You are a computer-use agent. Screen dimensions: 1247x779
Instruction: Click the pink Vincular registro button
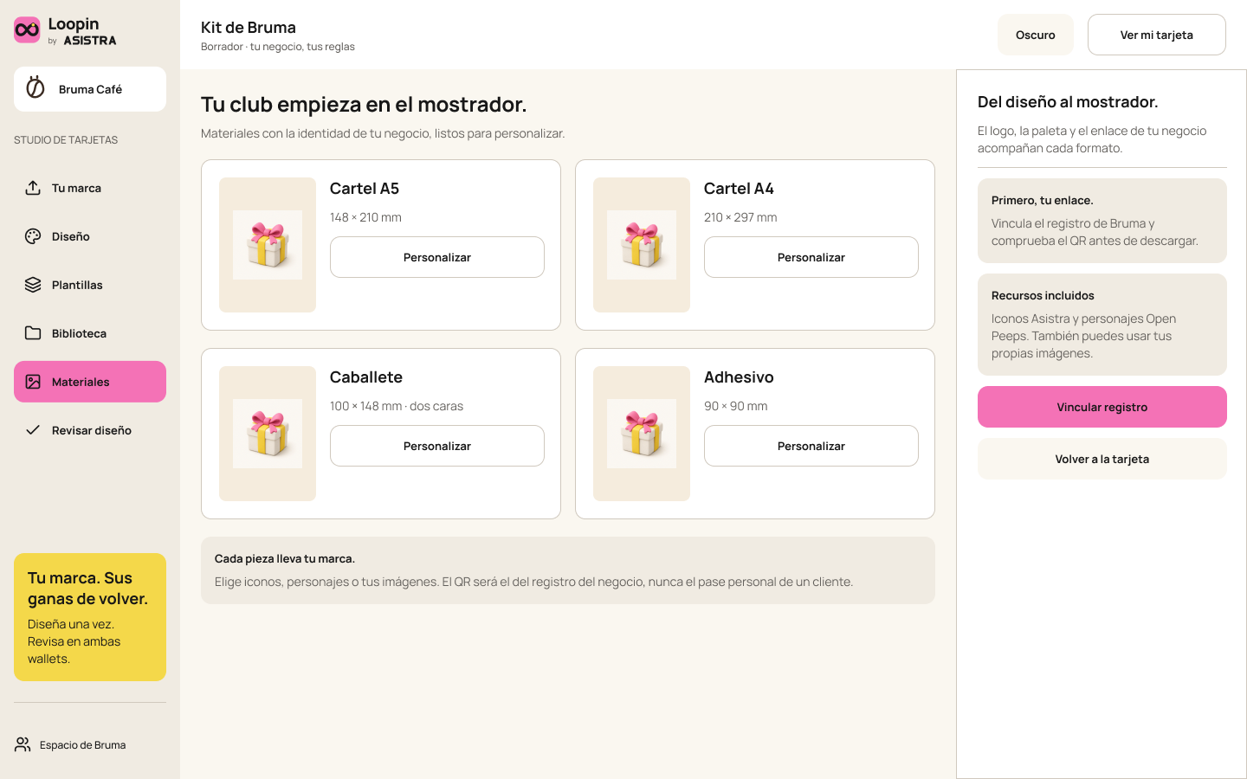1102,407
